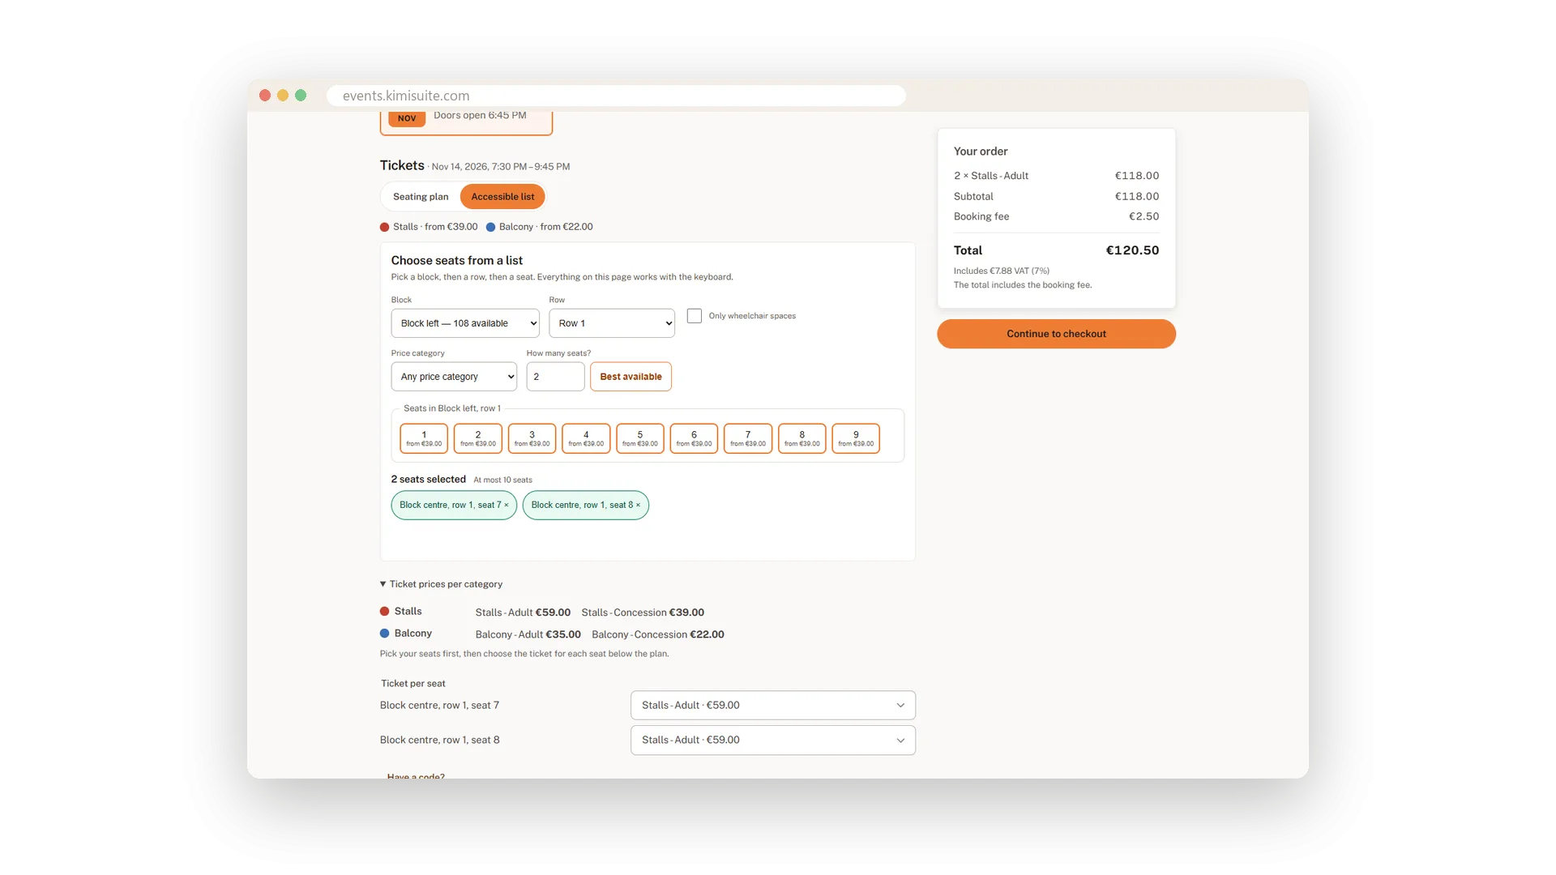Screen dimensions: 1556x875
Task: Click the Best available button
Action: point(631,377)
